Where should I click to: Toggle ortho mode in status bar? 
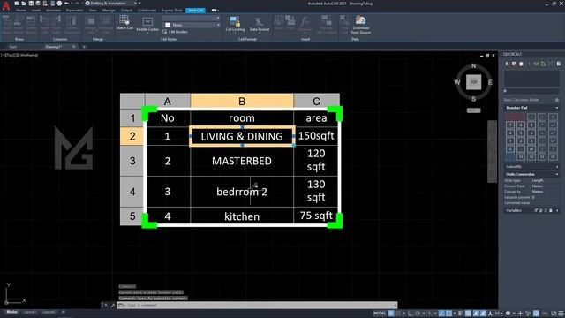(410, 314)
